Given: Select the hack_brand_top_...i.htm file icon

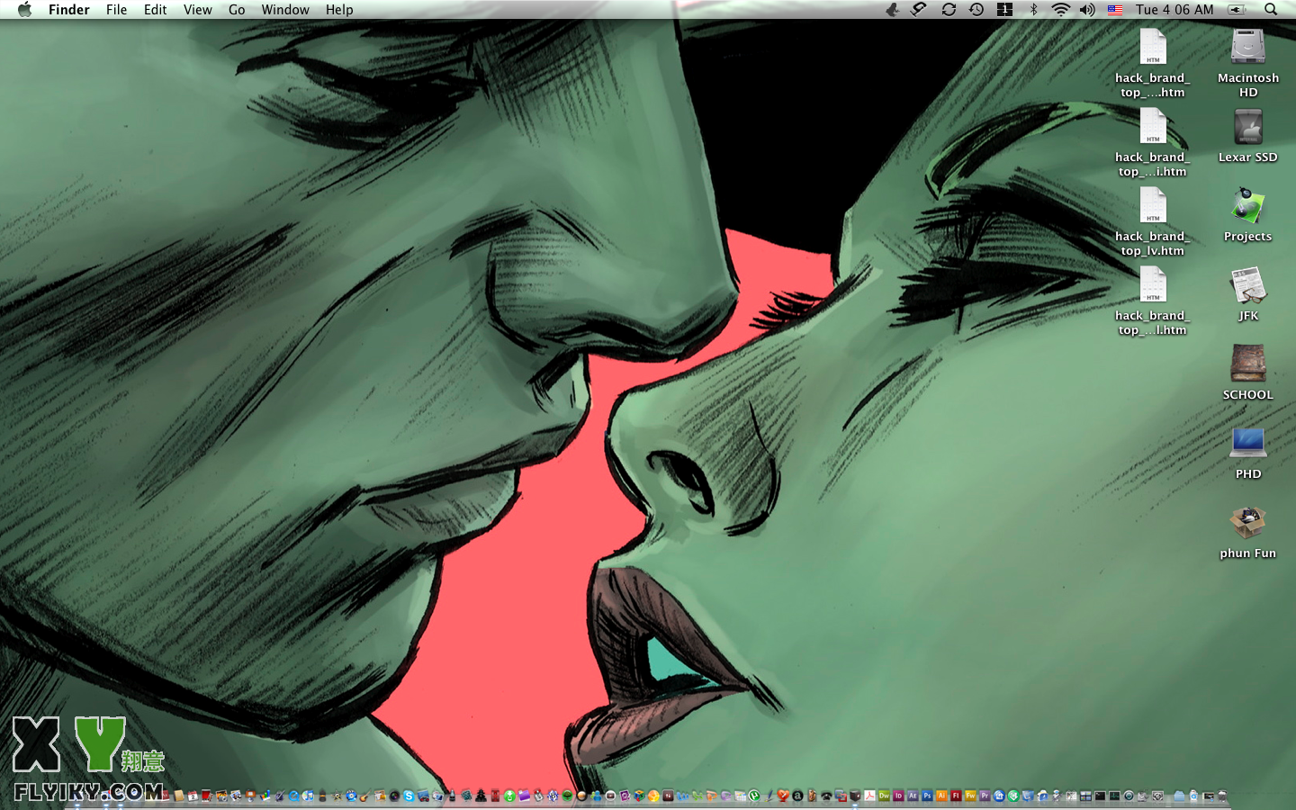Looking at the screenshot, I should [1153, 126].
